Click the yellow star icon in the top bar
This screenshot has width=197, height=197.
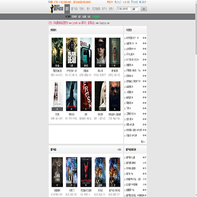124,2
